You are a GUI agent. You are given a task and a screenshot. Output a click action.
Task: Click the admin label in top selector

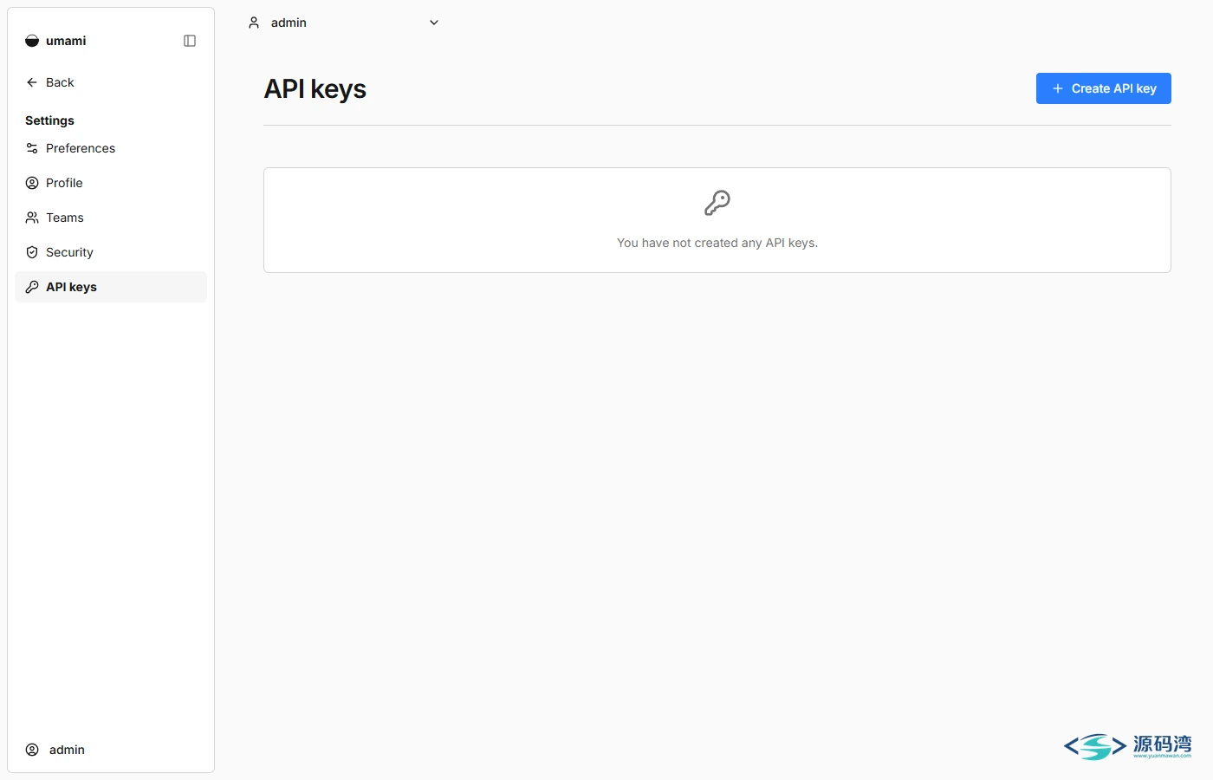click(x=289, y=23)
